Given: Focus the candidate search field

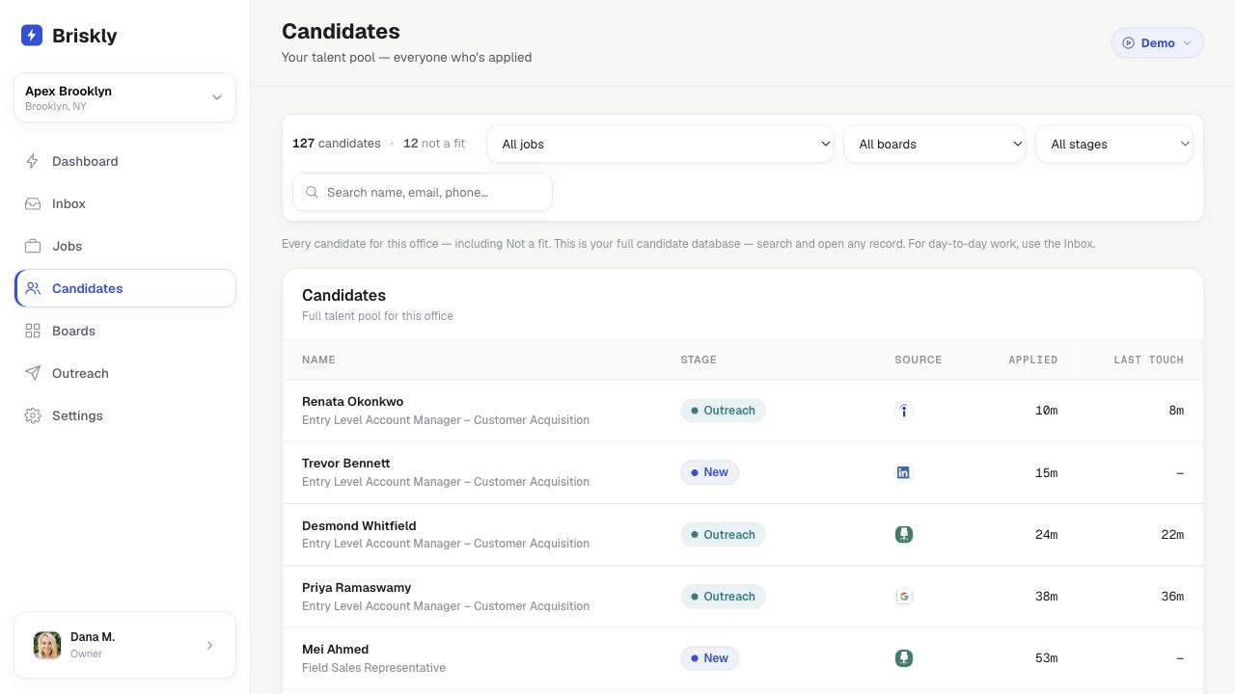Looking at the screenshot, I should coord(423,192).
